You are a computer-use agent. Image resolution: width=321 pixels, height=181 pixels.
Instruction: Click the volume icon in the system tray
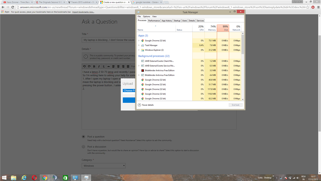click(298, 178)
